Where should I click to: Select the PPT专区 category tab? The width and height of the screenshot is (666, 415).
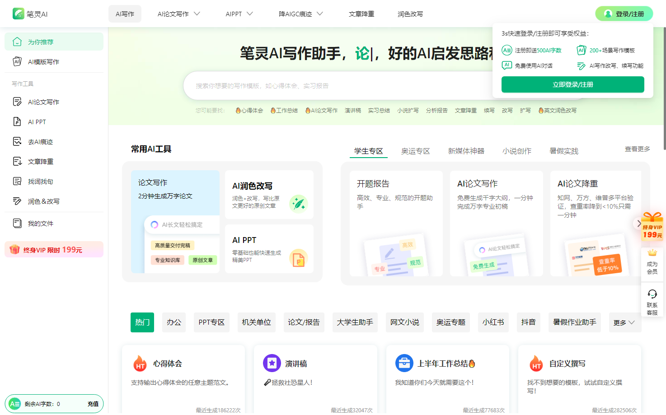pos(211,322)
